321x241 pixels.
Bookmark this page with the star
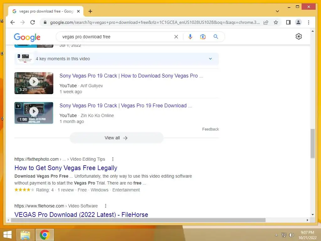coord(276,22)
